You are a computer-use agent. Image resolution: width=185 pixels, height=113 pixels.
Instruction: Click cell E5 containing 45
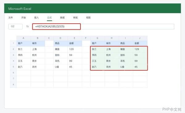tap(75, 67)
